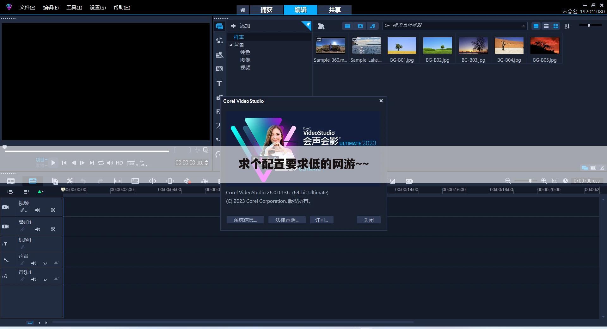The height and width of the screenshot is (329, 607).
Task: Click the import media folder icon
Action: (321, 26)
